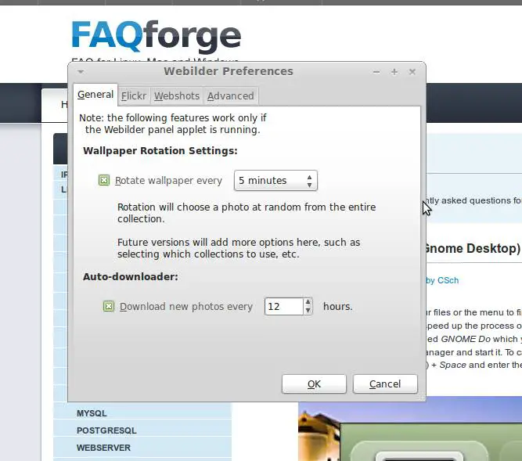This screenshot has width=522, height=461.
Task: Open the window menu arrow in title bar
Action: click(x=81, y=71)
